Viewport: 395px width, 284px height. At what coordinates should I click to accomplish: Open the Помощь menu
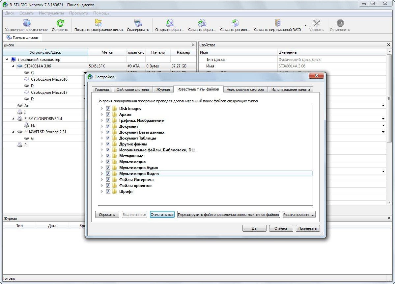click(x=101, y=13)
